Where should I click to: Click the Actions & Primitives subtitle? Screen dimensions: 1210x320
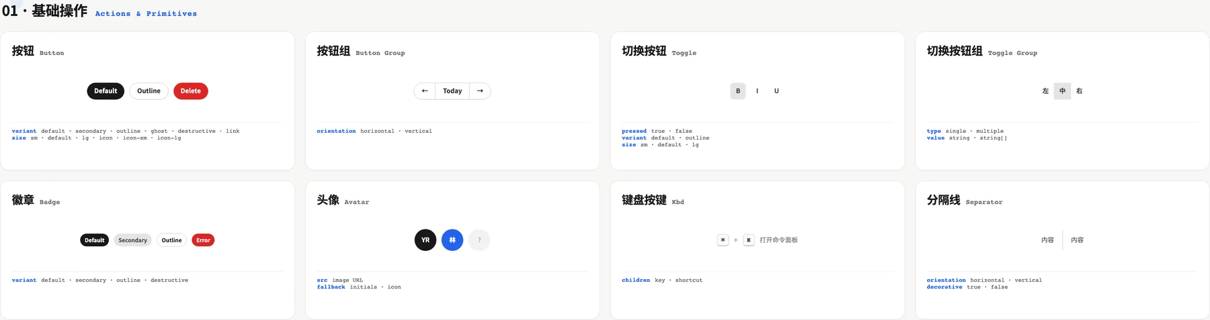(146, 13)
